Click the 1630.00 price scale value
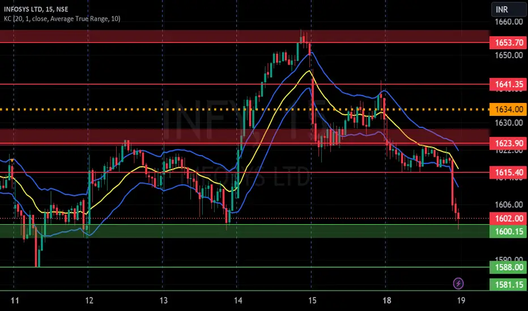This screenshot has width=528, height=311. coord(509,123)
